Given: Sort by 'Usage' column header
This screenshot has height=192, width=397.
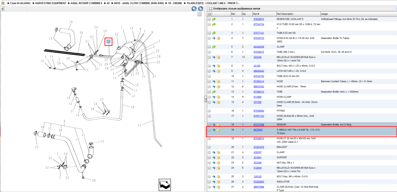Looking at the screenshot, I should tap(358, 14).
